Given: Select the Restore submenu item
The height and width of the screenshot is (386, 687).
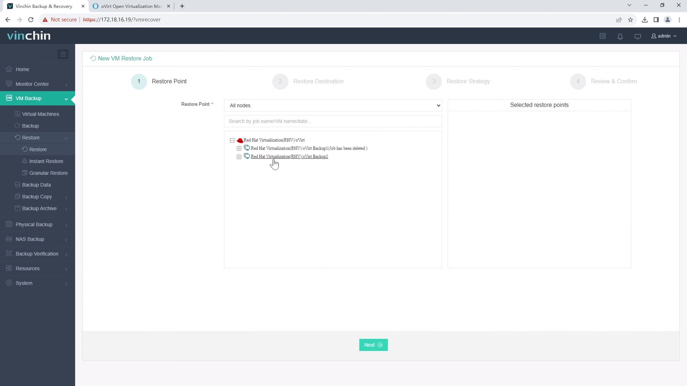Looking at the screenshot, I should point(38,149).
